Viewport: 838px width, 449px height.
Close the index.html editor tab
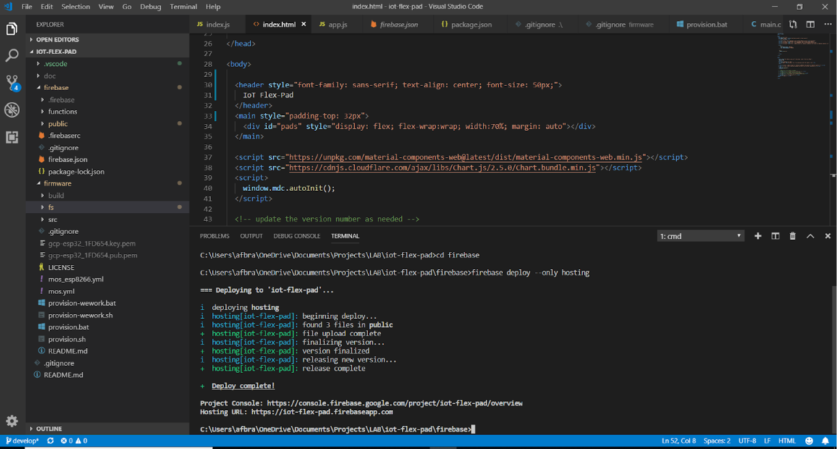click(x=304, y=25)
